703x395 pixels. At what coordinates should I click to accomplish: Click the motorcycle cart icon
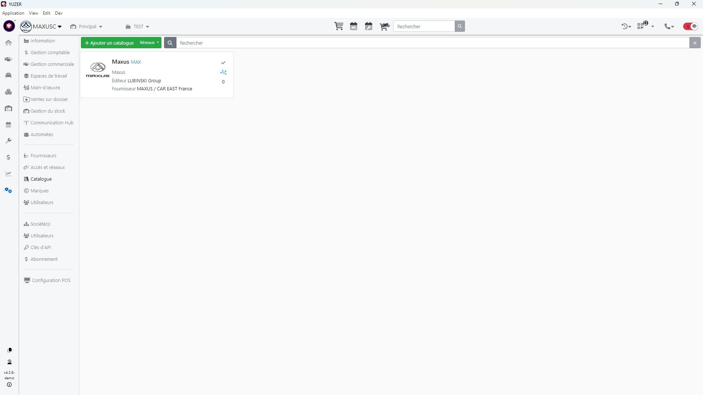pos(384,26)
